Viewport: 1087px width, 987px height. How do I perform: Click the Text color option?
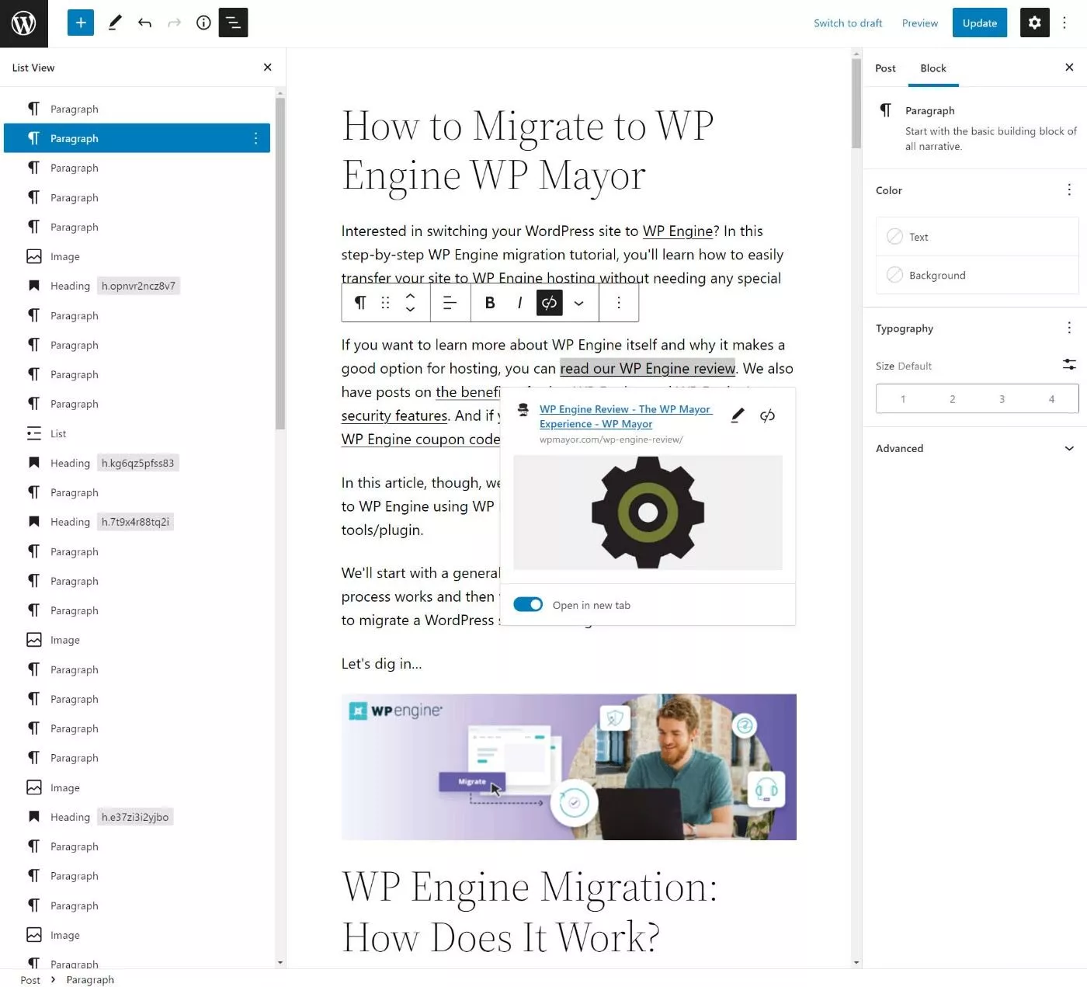click(977, 237)
